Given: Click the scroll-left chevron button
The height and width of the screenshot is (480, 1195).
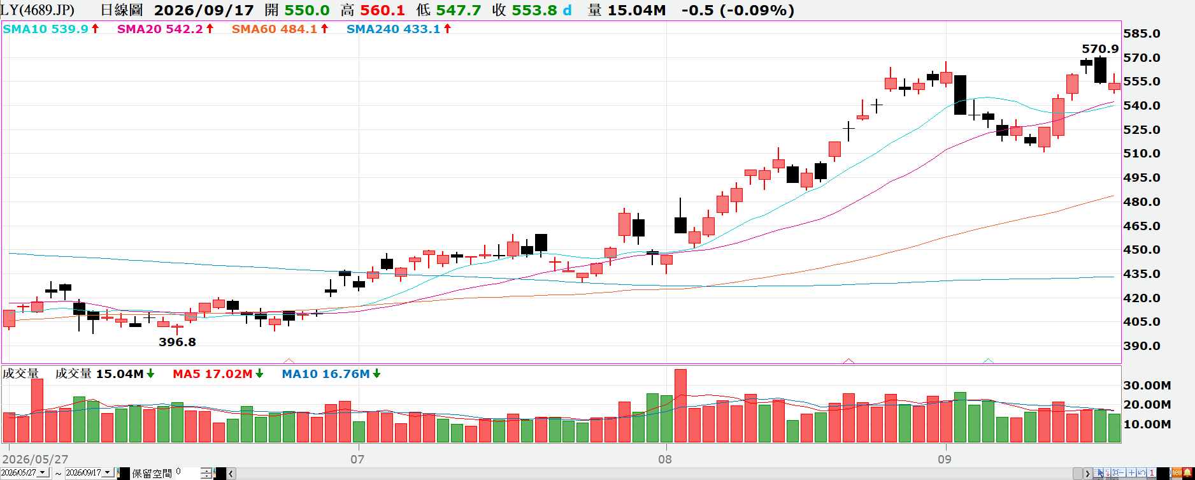Looking at the screenshot, I should click(231, 474).
